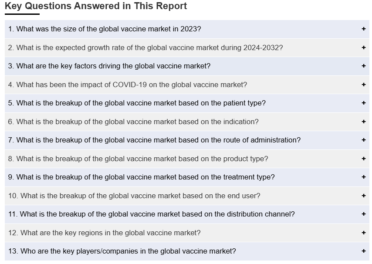Open question 12 about key regions

[x=105, y=233]
